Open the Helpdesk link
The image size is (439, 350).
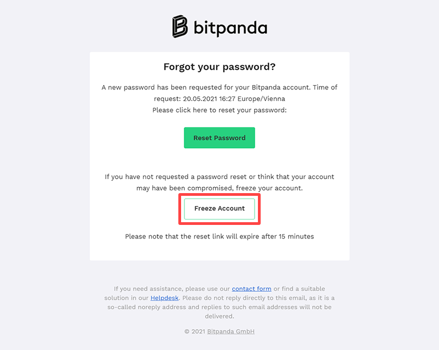(164, 298)
